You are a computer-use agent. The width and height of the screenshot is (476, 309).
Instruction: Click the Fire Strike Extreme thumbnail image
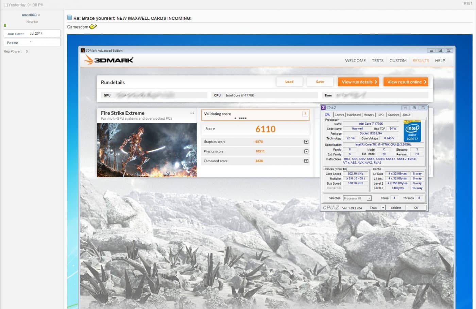point(147,150)
